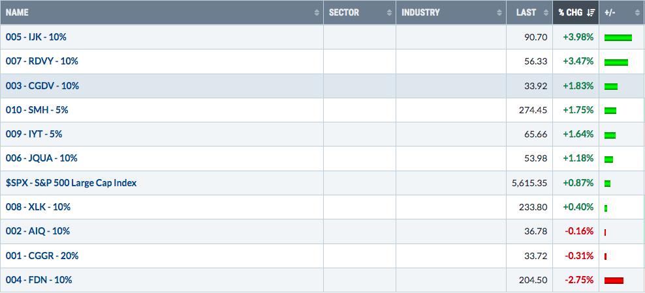Open the 004 - FDN - 10% link
The height and width of the screenshot is (293, 645).
tap(39, 280)
